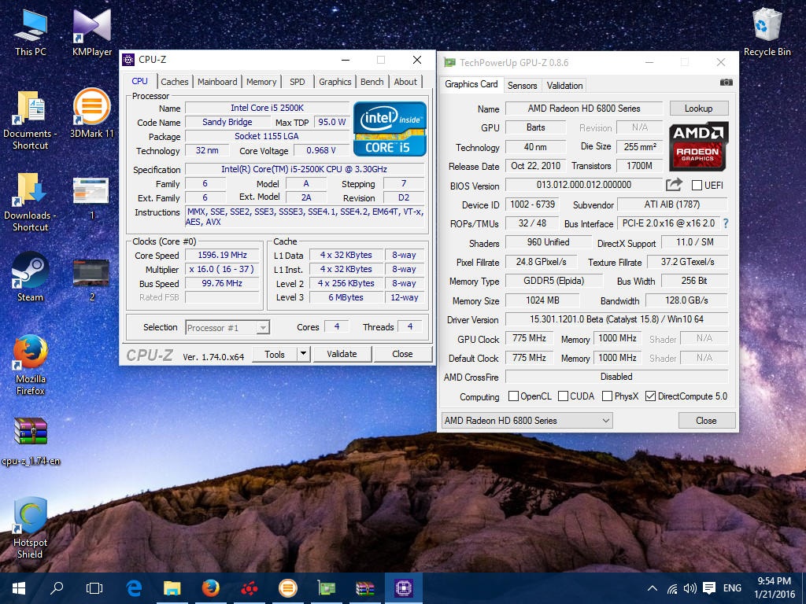
Task: Switch to GPU-Z Validation tab
Action: pyautogui.click(x=564, y=85)
